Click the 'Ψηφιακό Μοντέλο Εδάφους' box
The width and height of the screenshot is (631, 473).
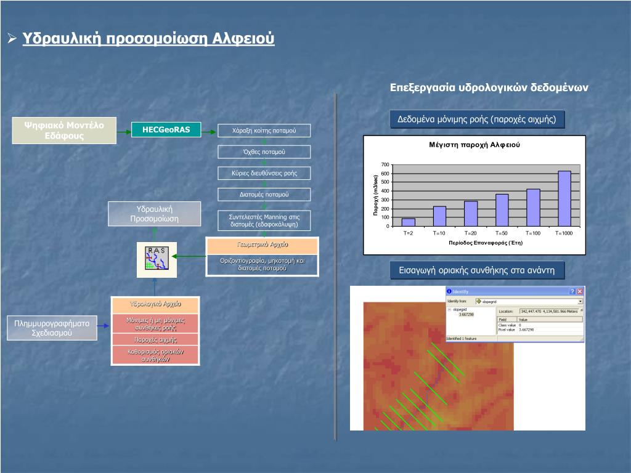(x=64, y=131)
